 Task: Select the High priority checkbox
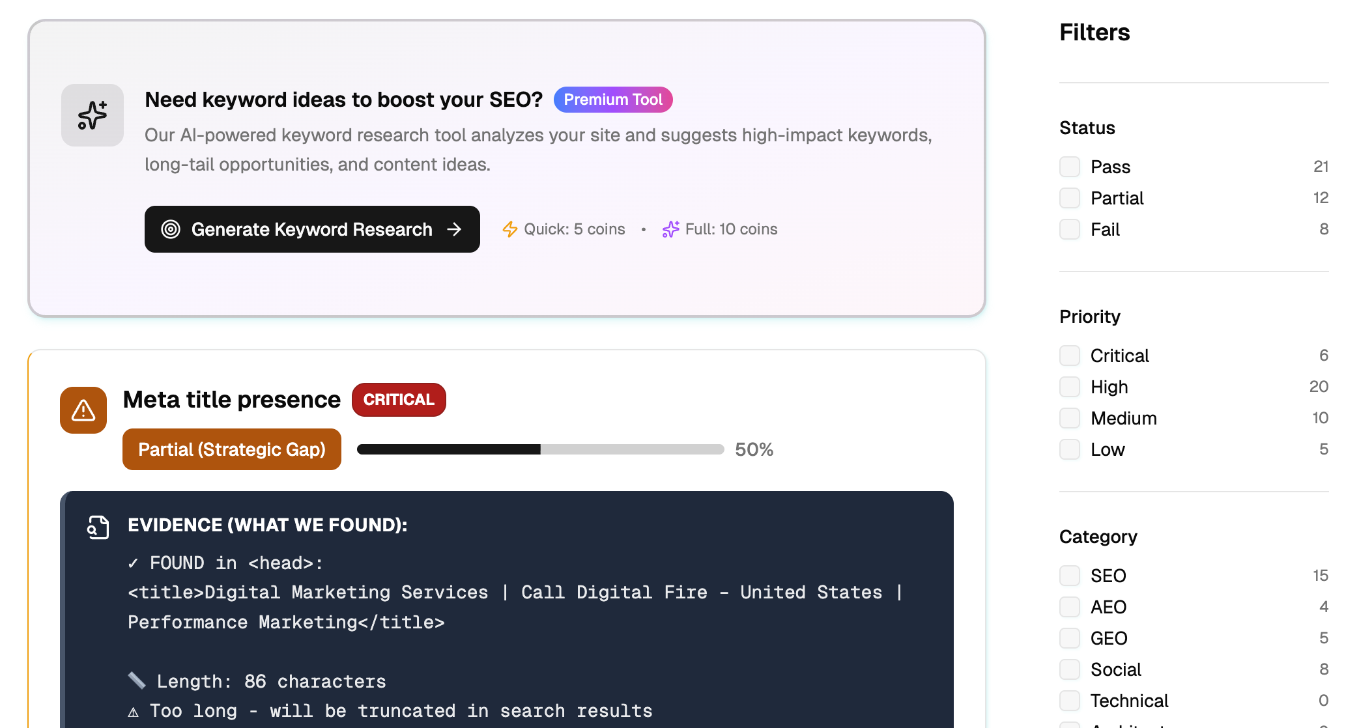coord(1070,387)
